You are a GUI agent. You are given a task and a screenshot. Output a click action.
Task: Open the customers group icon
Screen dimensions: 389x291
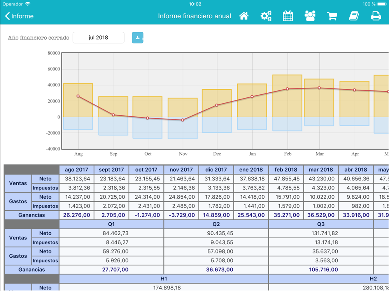310,16
